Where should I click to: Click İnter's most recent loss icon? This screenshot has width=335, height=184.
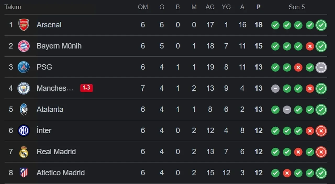321,131
